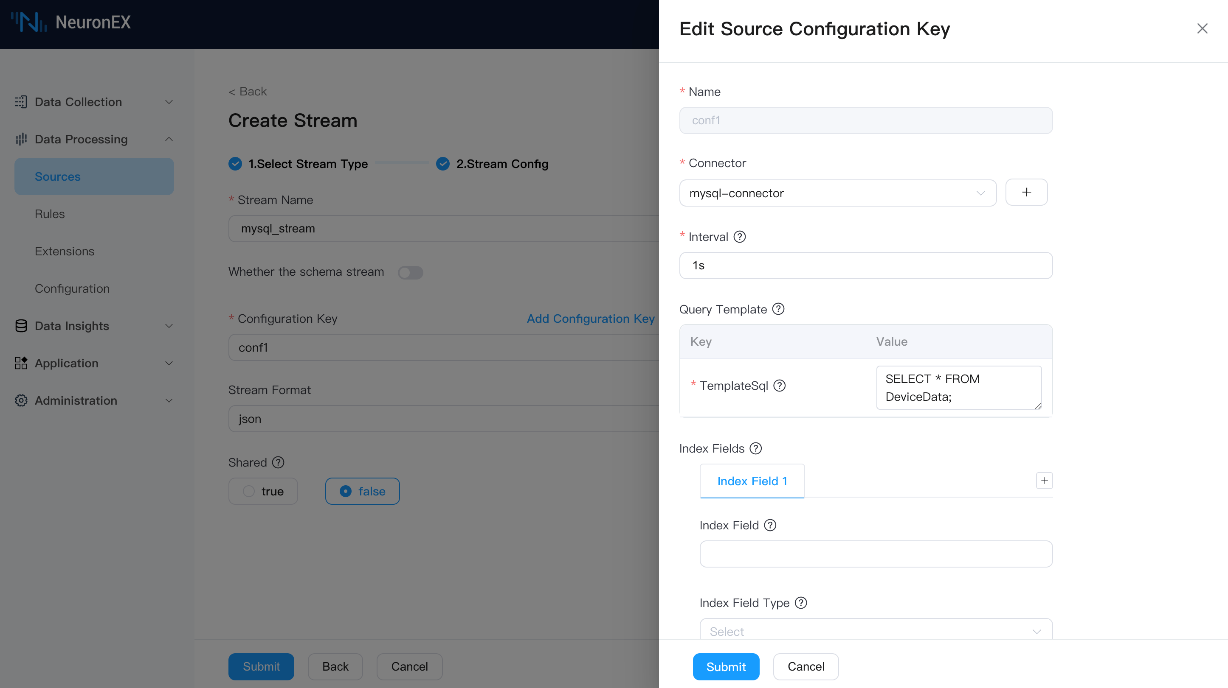Click the Index Fields help icon
The width and height of the screenshot is (1228, 688).
pyautogui.click(x=755, y=448)
